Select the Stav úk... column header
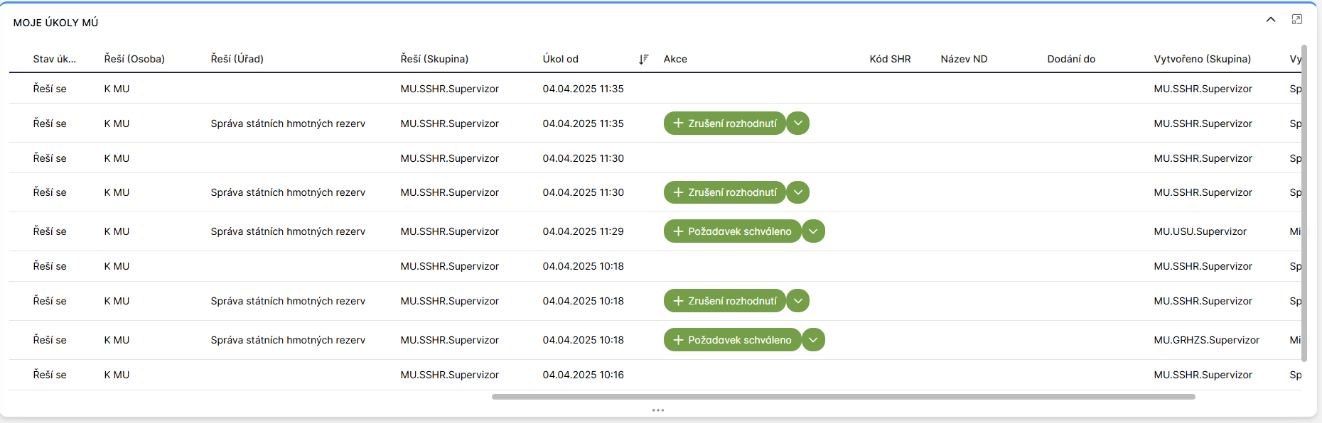Image resolution: width=1322 pixels, height=423 pixels. click(54, 59)
